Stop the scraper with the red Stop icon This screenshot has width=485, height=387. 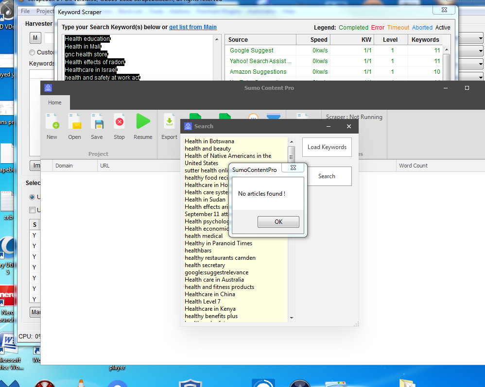coord(119,126)
